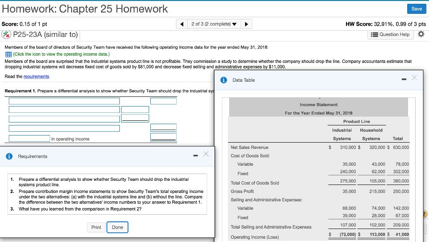Select Household Systems net sales 320,000
Screen dimensions: 429x242
click(377, 147)
